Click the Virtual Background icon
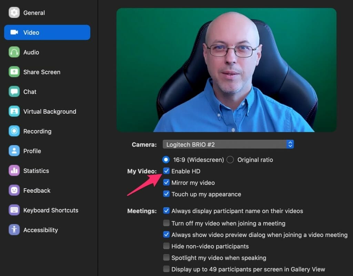This screenshot has width=353, height=276. pyautogui.click(x=14, y=111)
